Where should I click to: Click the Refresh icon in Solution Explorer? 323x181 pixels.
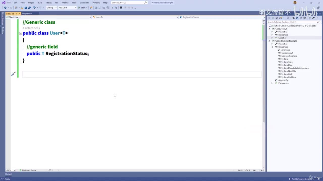(x=297, y=18)
